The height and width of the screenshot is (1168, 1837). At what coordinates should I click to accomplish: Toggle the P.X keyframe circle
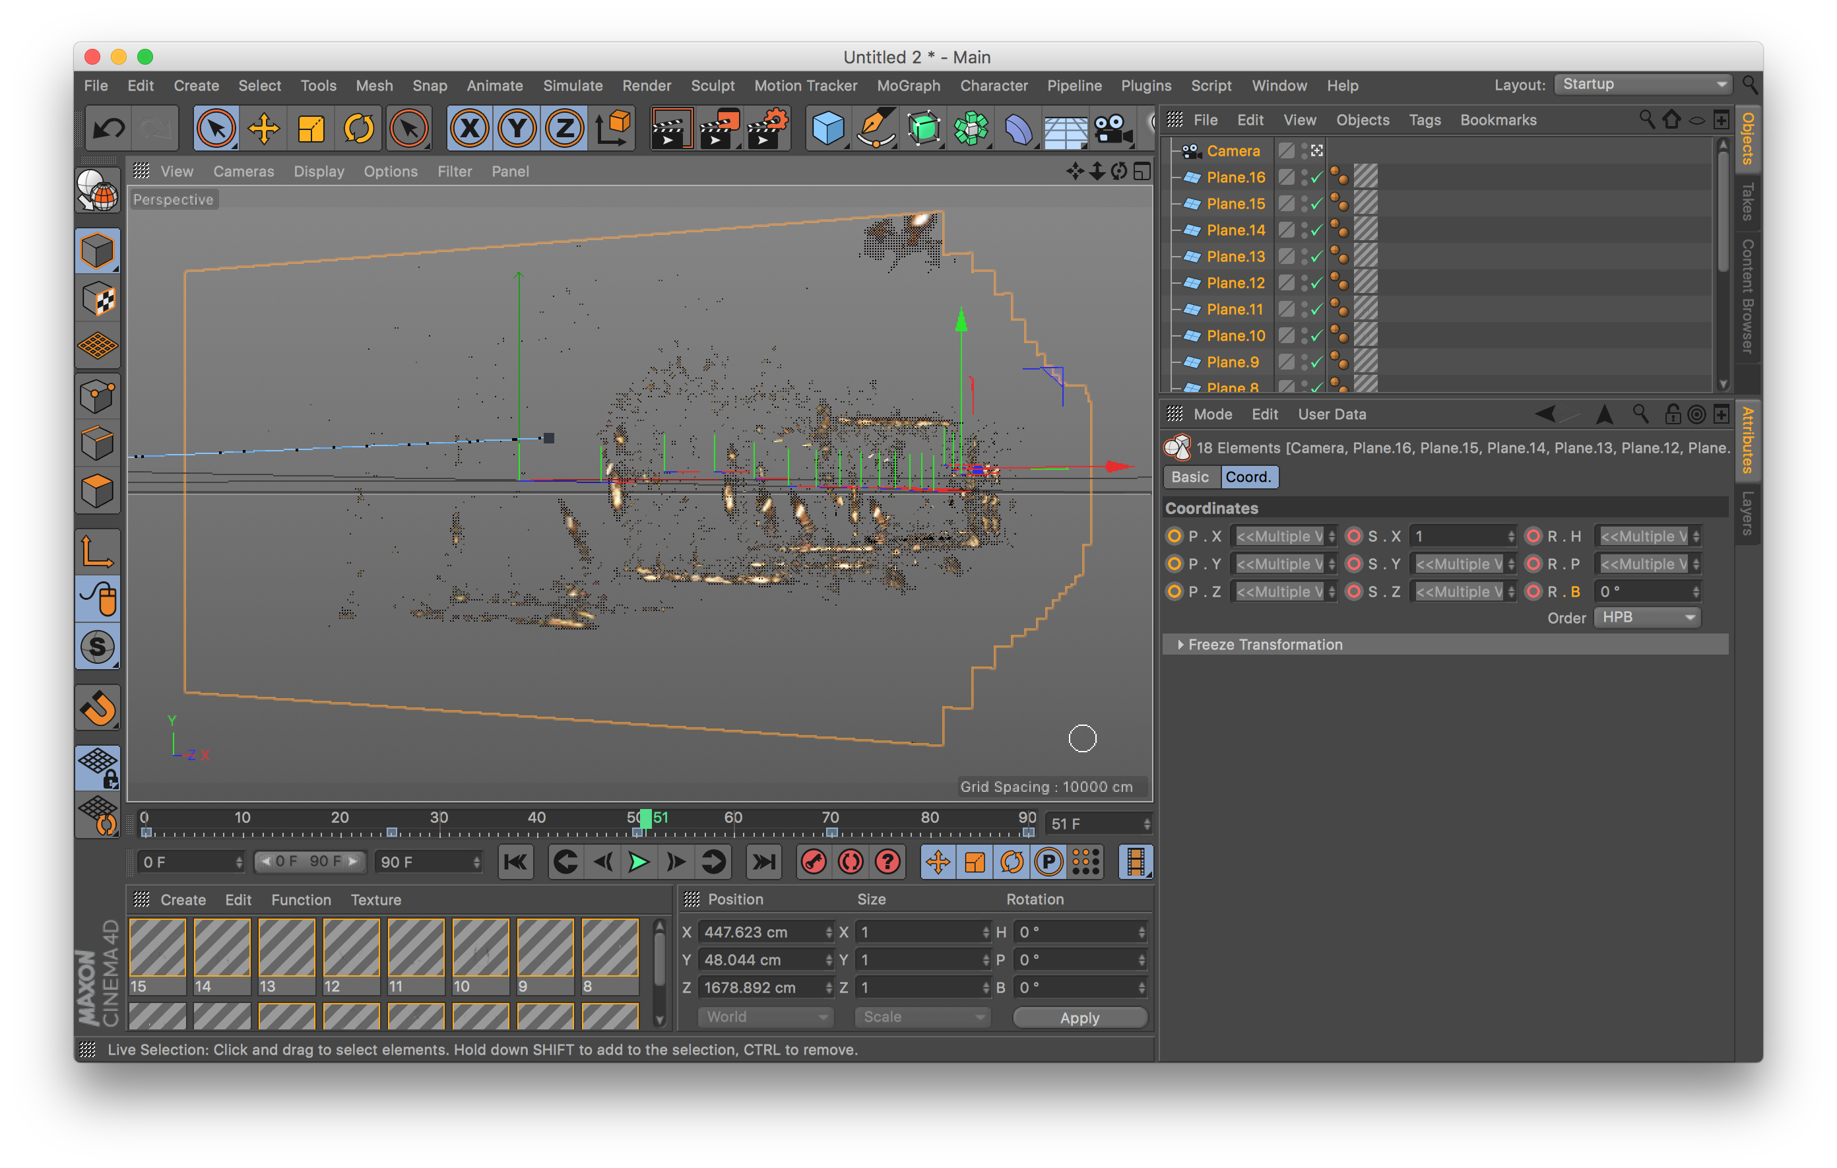tap(1174, 536)
